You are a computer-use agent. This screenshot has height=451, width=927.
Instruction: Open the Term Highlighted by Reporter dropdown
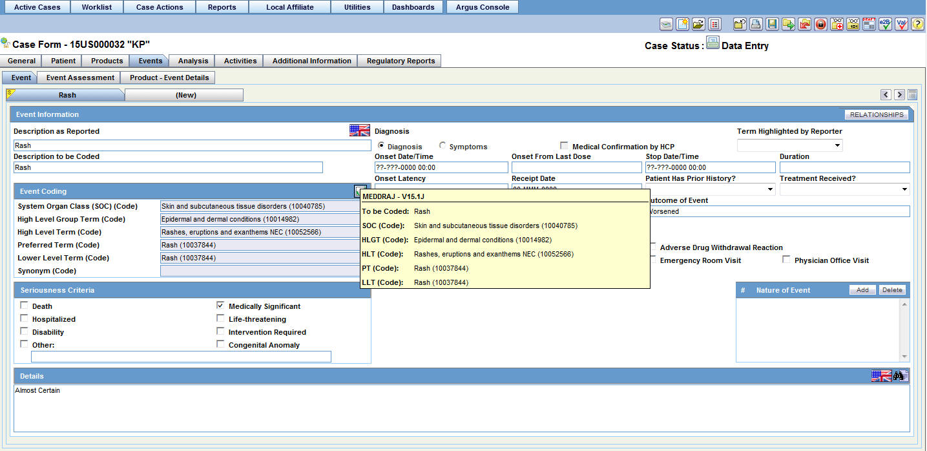[789, 145]
